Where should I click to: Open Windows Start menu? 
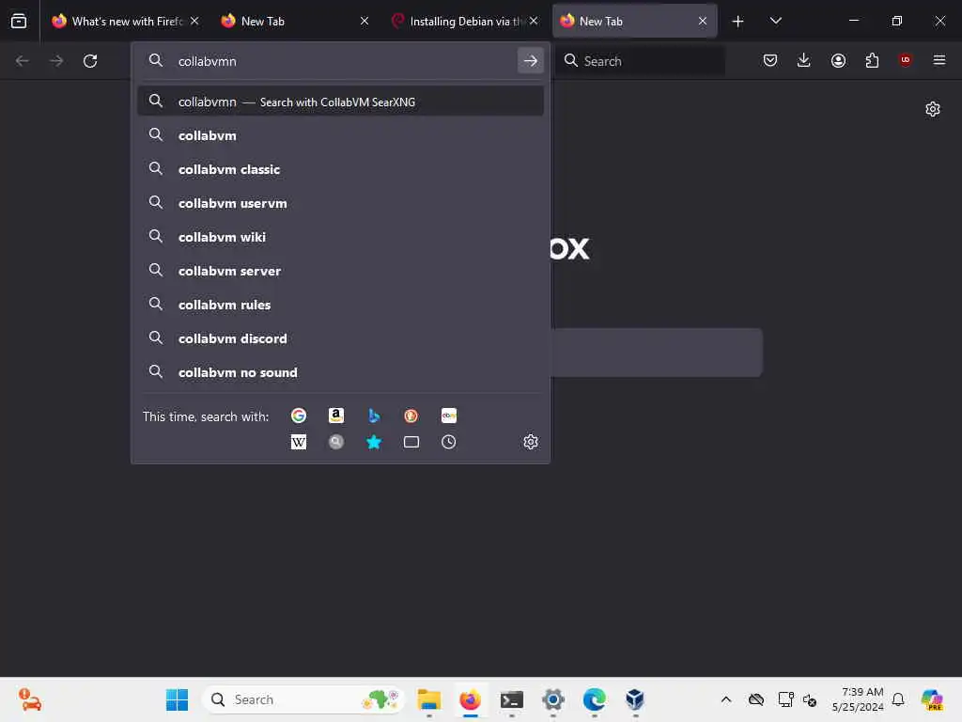click(178, 699)
